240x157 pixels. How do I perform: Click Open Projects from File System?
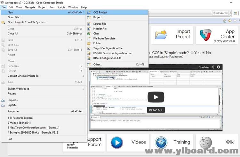coord(27,22)
